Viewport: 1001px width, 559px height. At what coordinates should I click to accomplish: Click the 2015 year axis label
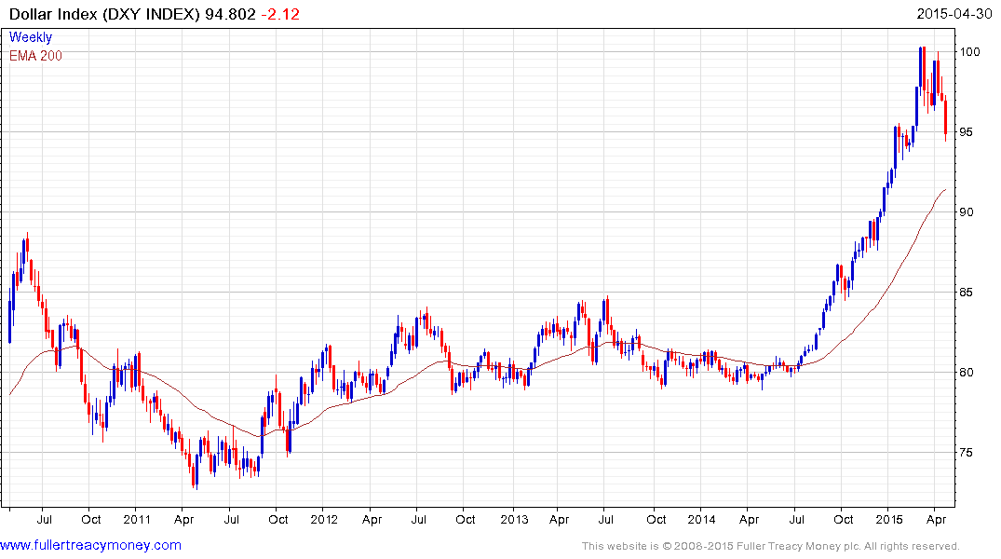(889, 519)
